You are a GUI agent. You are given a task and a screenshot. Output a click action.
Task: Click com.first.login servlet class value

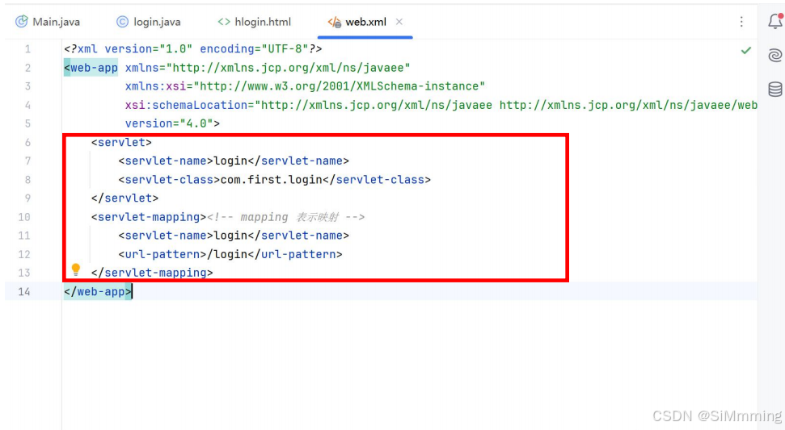(272, 180)
